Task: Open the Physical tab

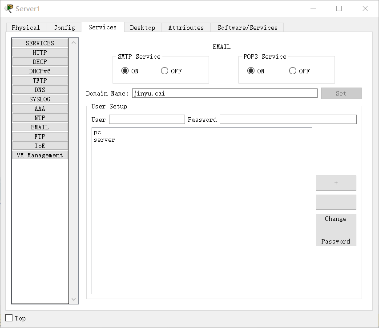Action: pos(26,28)
